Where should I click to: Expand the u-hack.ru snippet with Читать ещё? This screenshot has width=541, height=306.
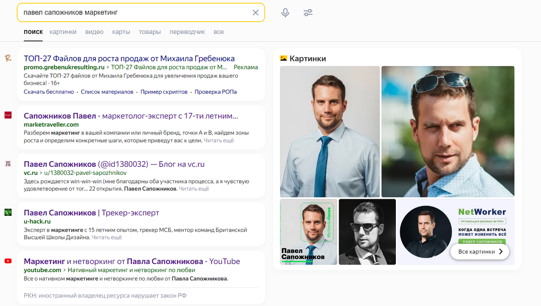[107, 237]
